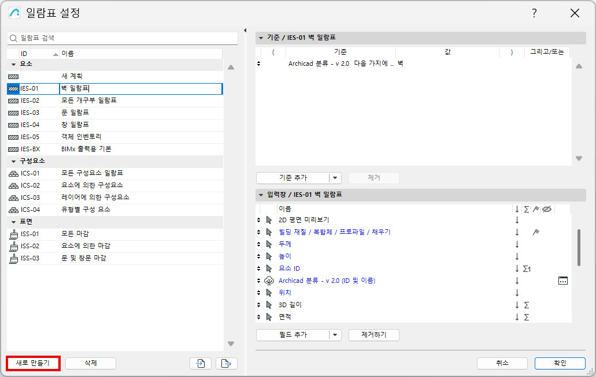Click the 그리고/또는 column header
This screenshot has height=377, width=596.
[x=547, y=52]
